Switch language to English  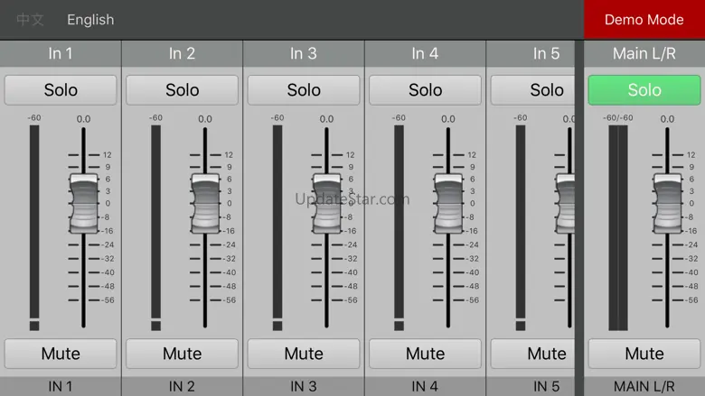[x=90, y=20]
